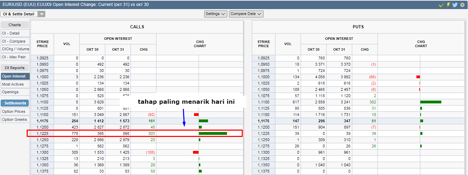Click puts CHG CHART column header
The width and height of the screenshot is (468, 175).
coord(421,44)
